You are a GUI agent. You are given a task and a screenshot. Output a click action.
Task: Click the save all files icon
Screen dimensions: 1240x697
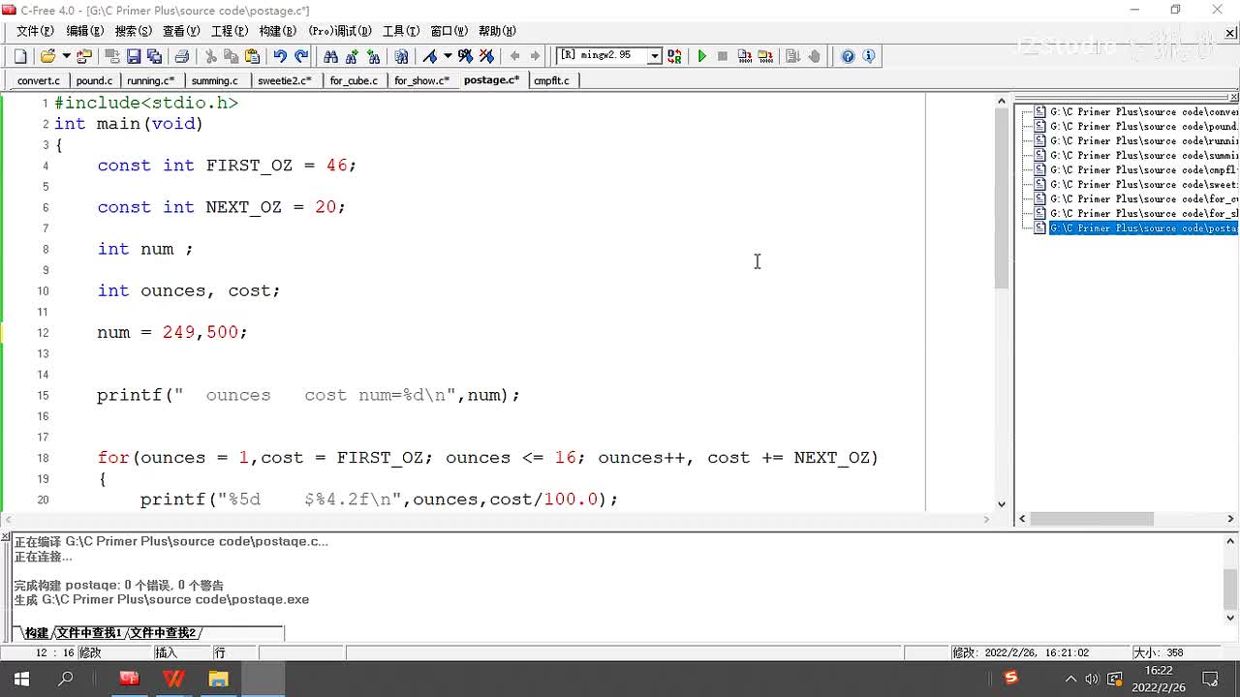(x=153, y=56)
